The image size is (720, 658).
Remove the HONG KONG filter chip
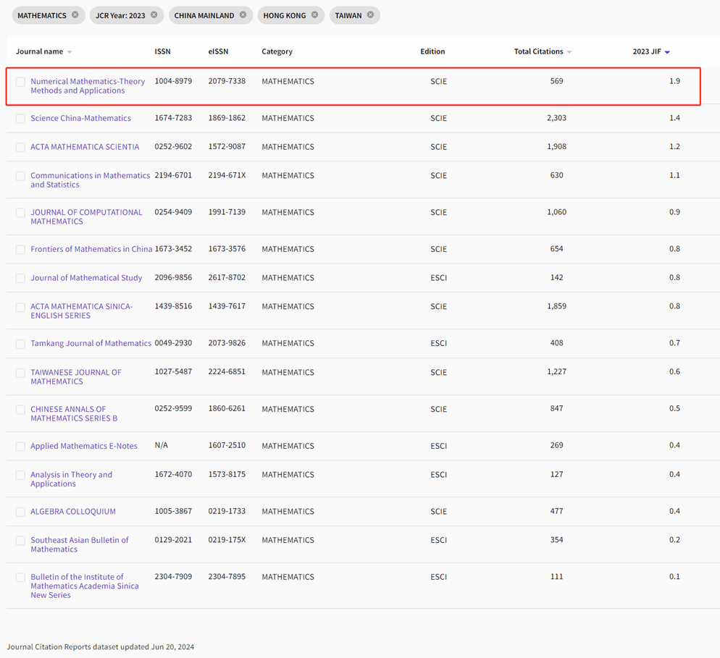[314, 15]
